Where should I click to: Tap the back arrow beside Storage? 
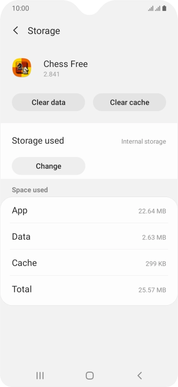click(x=16, y=31)
